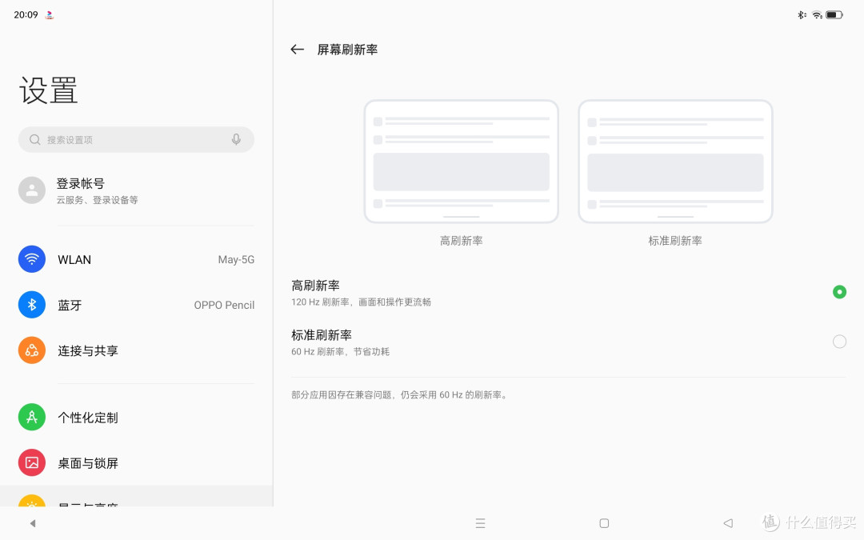The height and width of the screenshot is (540, 864).
Task: Go back using the arrow beside 屏幕刷新率
Action: click(297, 50)
